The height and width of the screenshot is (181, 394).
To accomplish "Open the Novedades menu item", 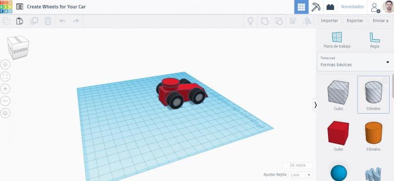I will [352, 7].
